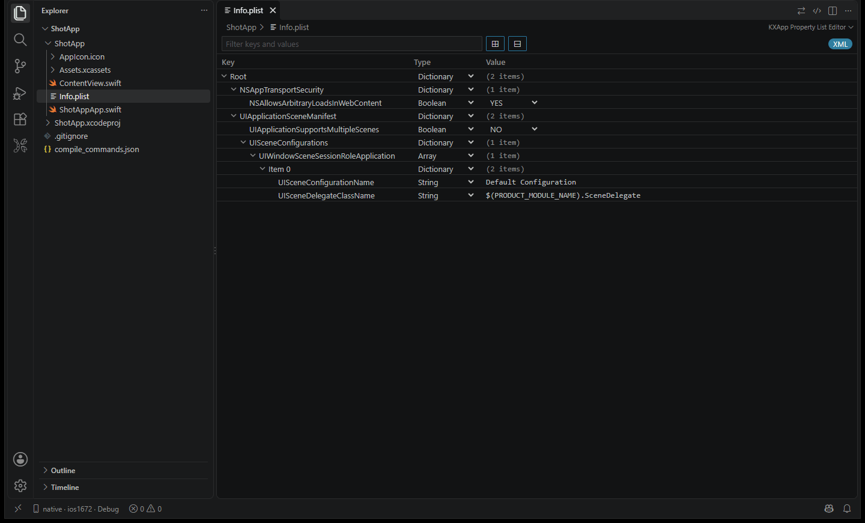Open the Run and Debug view
Viewport: 865px width, 523px height.
coord(20,93)
